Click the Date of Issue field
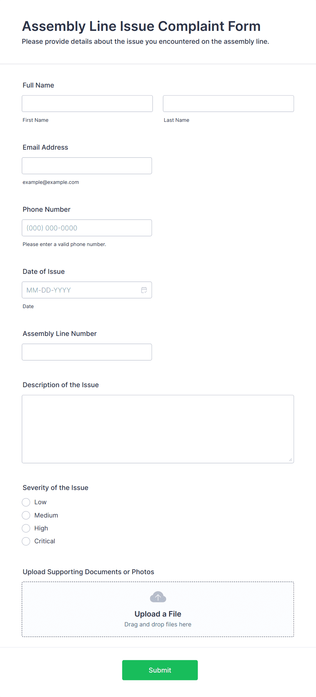The height and width of the screenshot is (697, 316). pos(87,290)
